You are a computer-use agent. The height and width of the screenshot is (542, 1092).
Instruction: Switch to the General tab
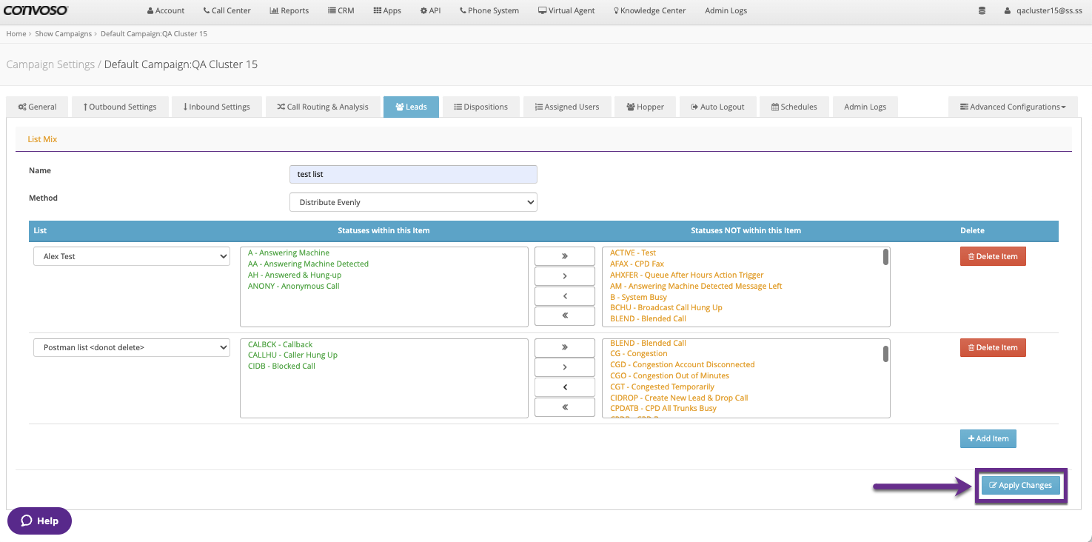37,107
